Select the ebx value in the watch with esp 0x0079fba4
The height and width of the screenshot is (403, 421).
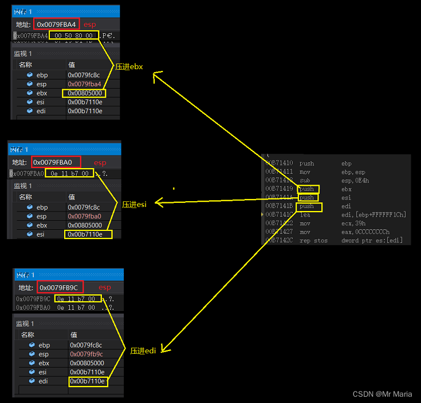click(x=85, y=93)
